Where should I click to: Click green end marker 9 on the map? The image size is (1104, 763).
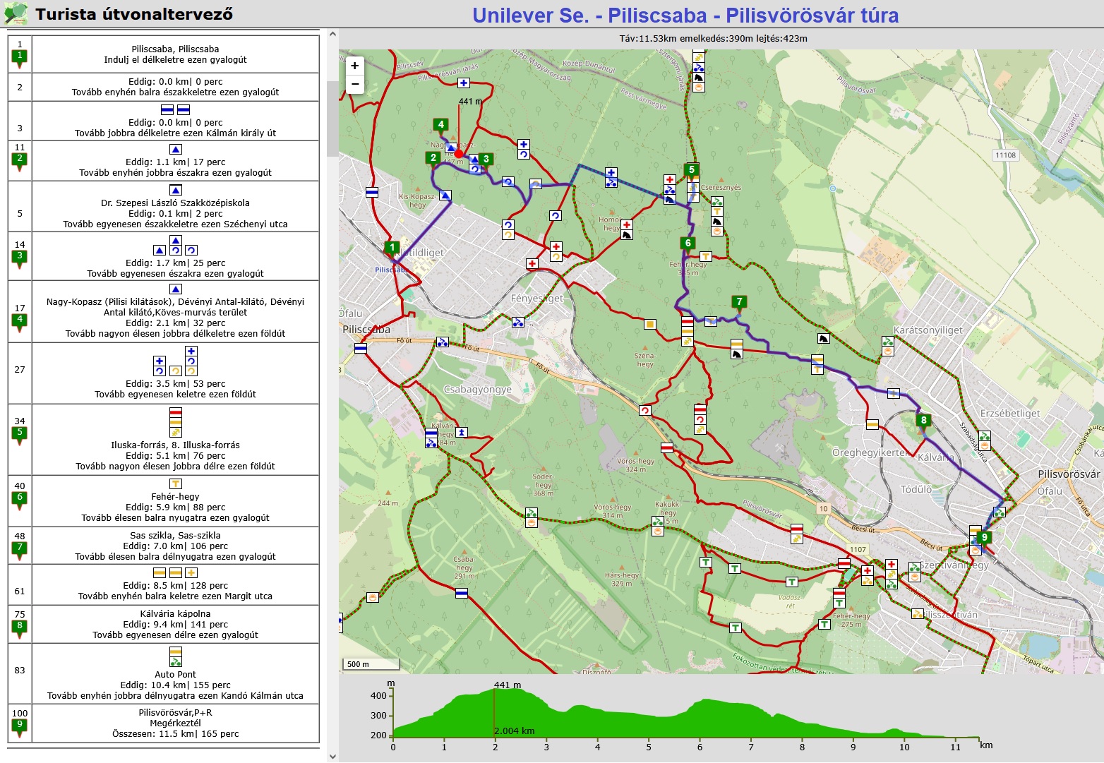(x=983, y=539)
